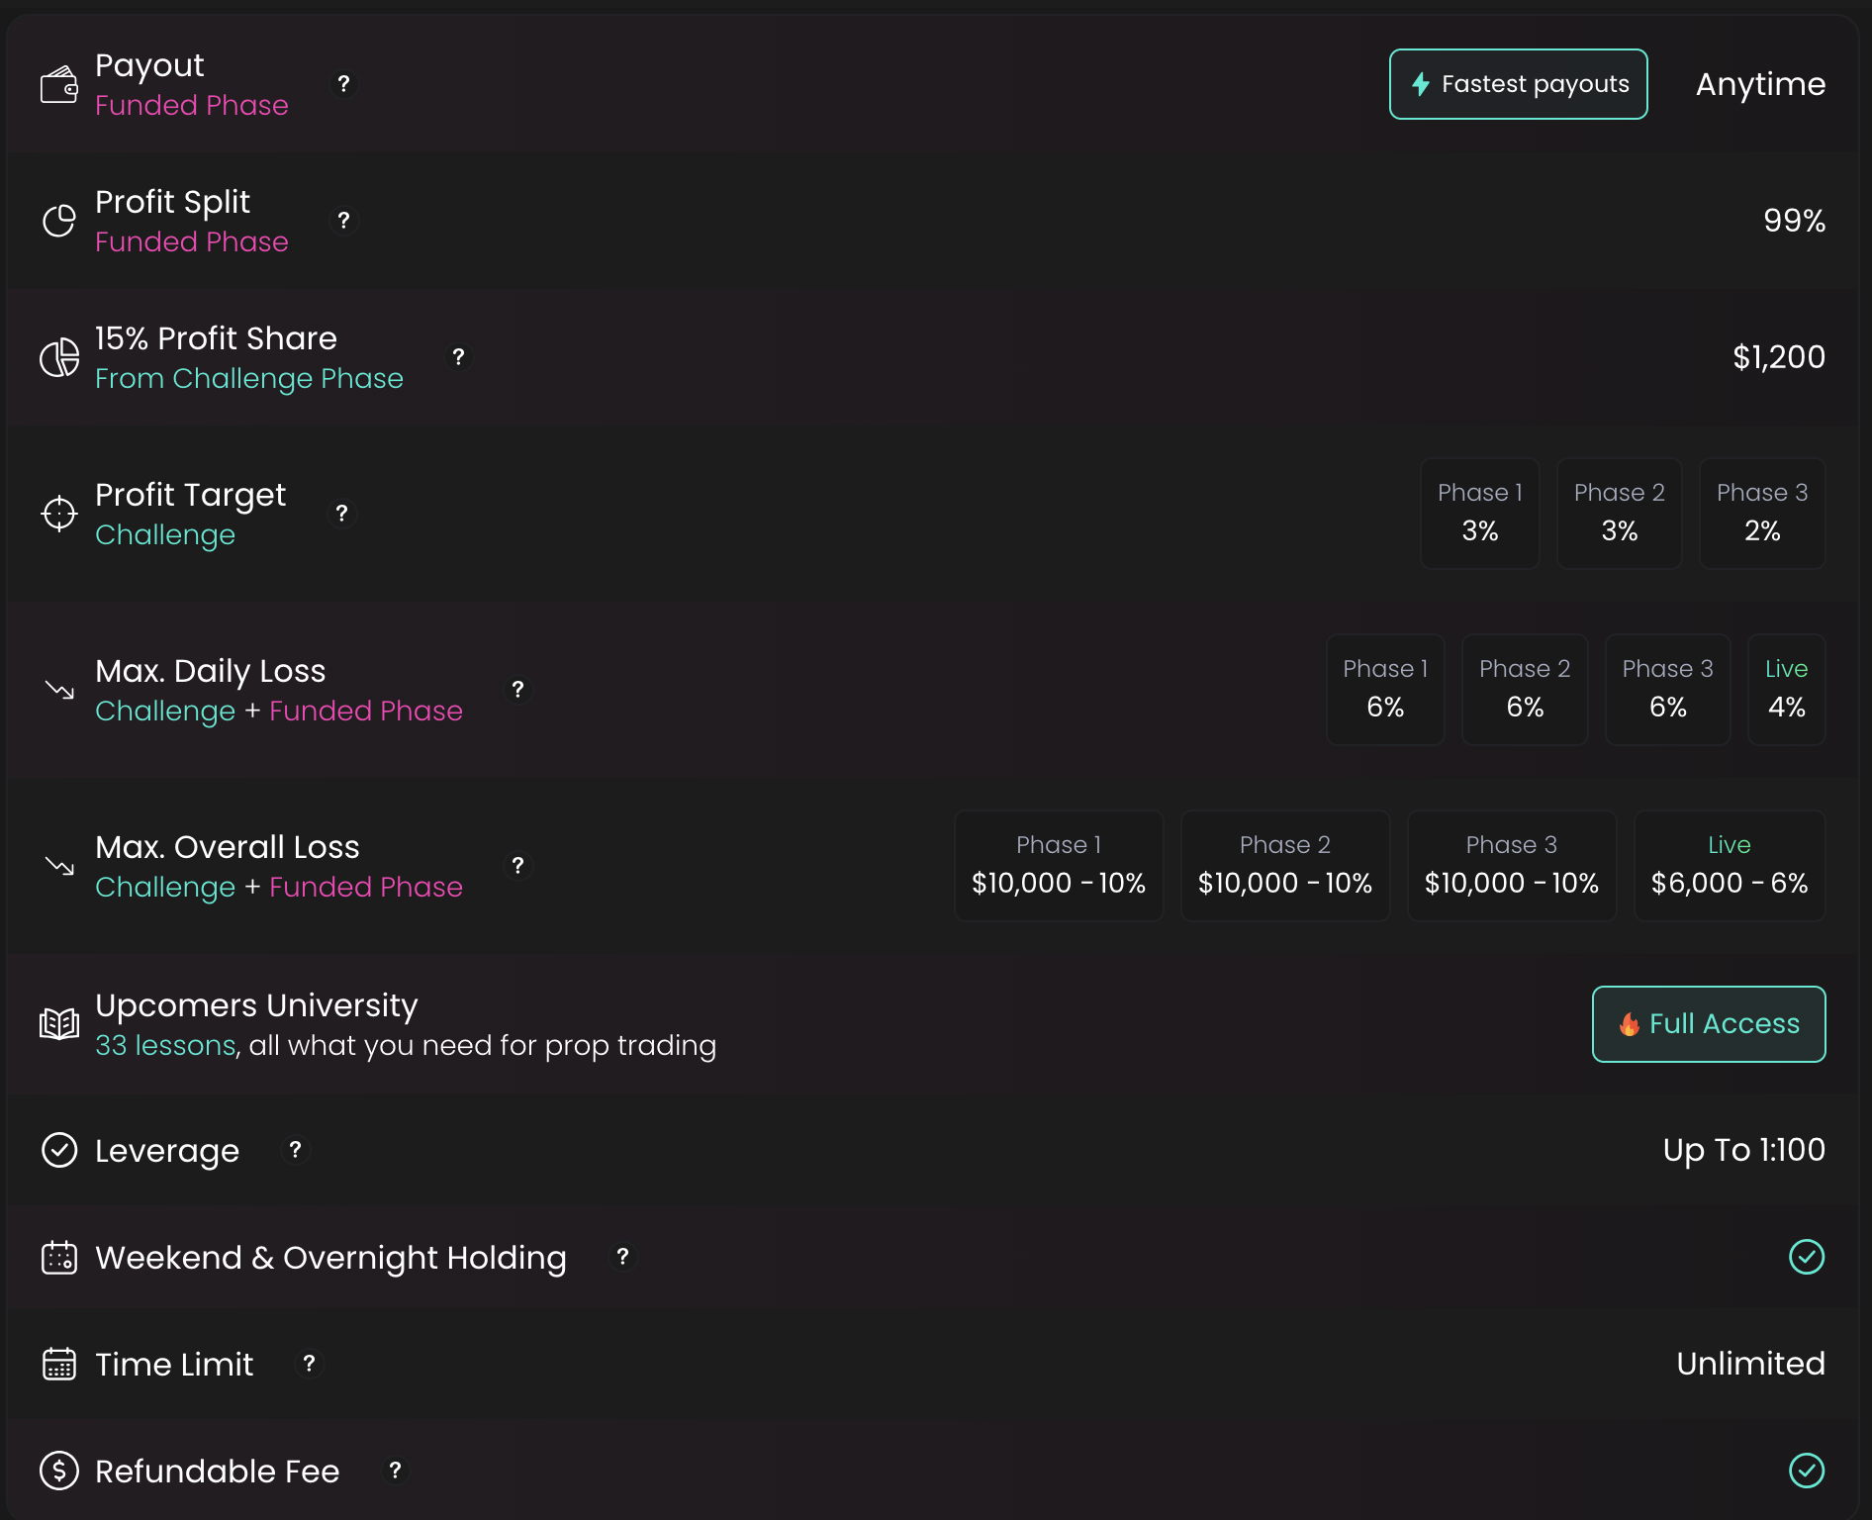Viewport: 1872px width, 1520px height.
Task: Open the Profit Target help question mark
Action: click(x=341, y=514)
